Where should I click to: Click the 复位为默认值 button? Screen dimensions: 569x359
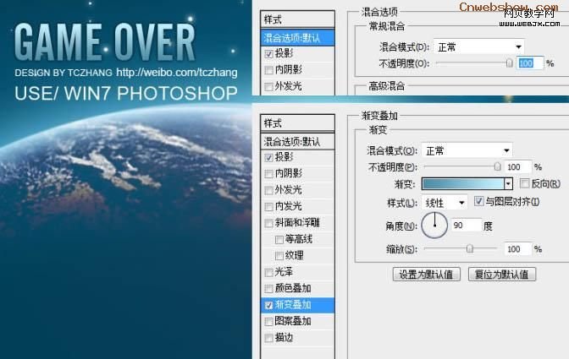click(x=502, y=275)
